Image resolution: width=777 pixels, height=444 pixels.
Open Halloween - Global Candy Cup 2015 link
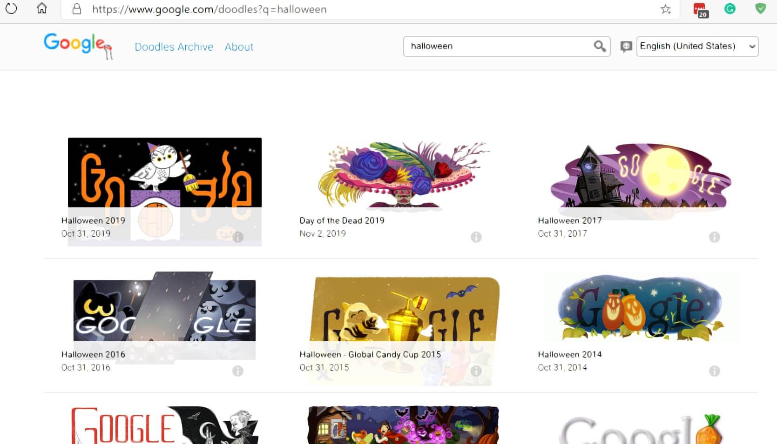(370, 354)
